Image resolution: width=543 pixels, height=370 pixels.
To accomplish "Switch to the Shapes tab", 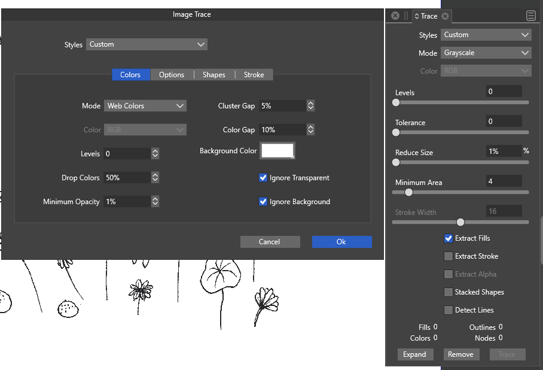I will tap(213, 75).
